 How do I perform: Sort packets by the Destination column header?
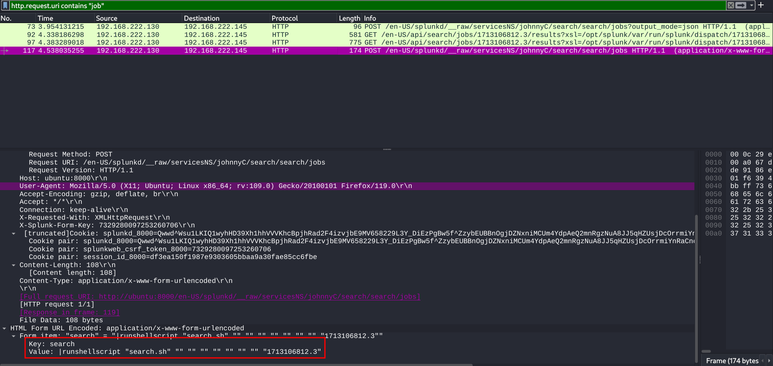[201, 18]
